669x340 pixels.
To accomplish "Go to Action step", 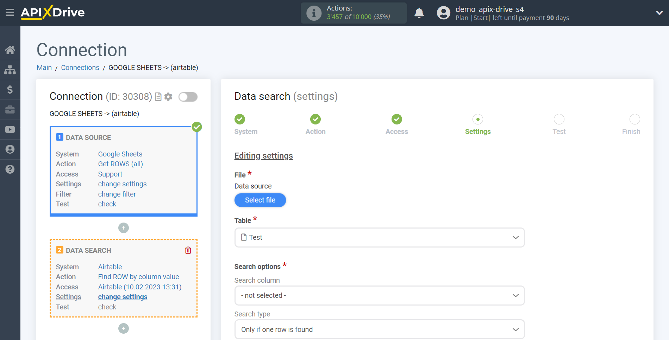I will [315, 119].
